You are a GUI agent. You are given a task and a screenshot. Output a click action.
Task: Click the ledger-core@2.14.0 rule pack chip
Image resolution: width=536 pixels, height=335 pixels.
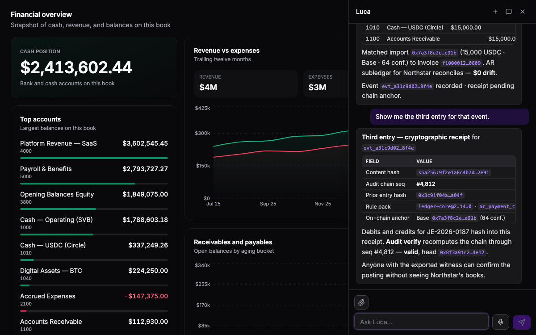(x=444, y=207)
